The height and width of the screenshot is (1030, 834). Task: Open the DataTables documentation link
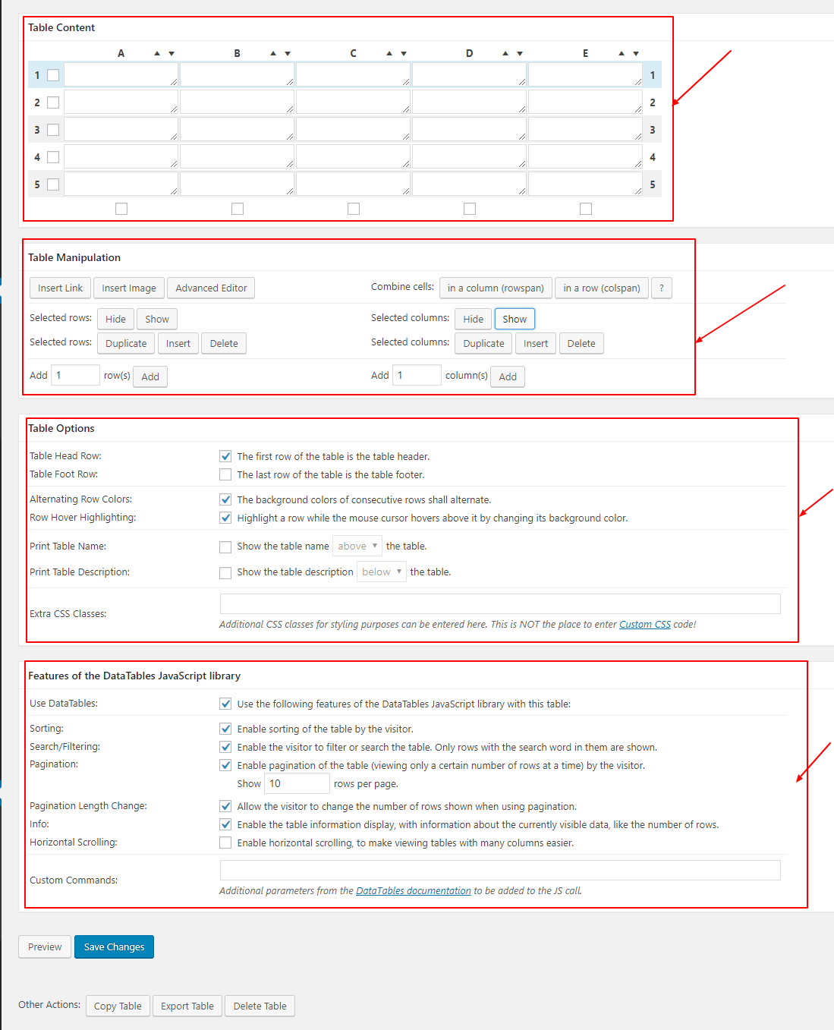(413, 890)
